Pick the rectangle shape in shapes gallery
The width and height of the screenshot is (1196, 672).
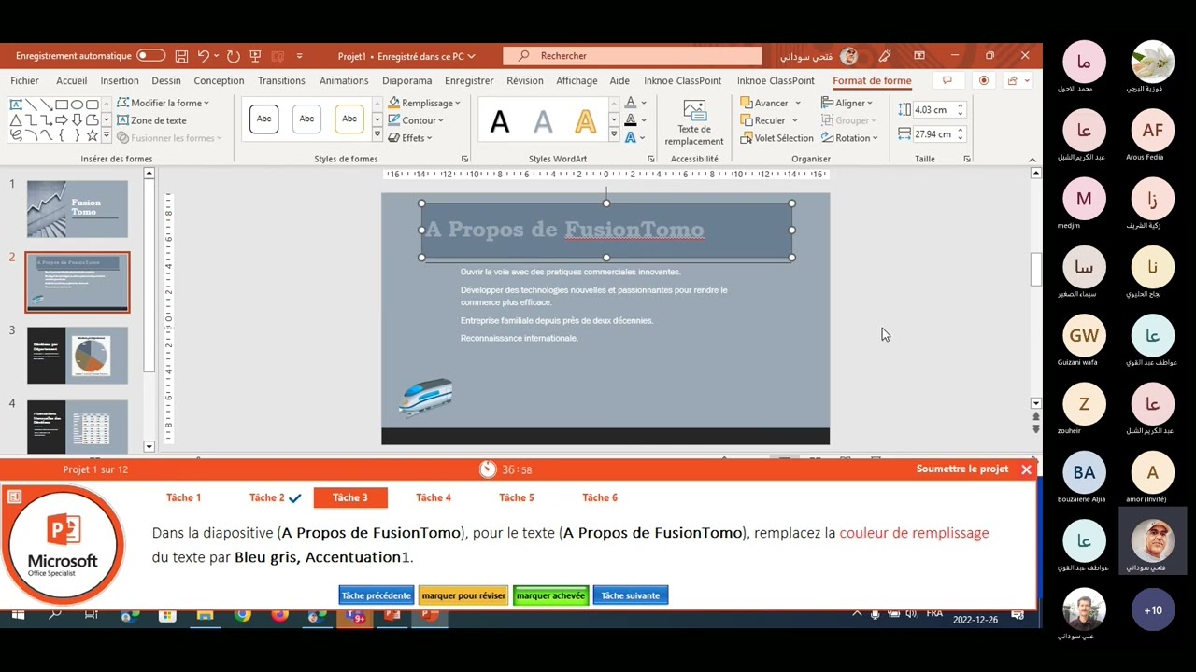[x=62, y=105]
